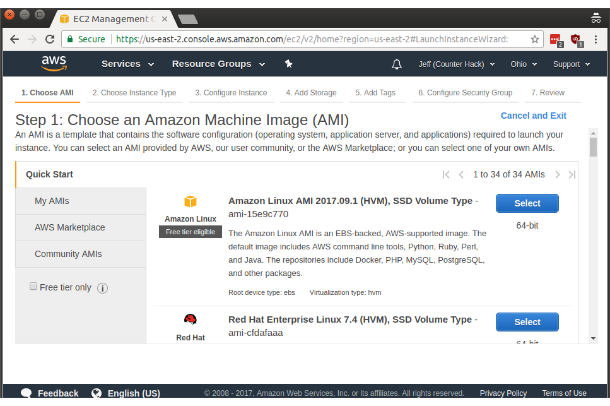Jump to first page of AMIs
Image resolution: width=610 pixels, height=406 pixels.
click(446, 174)
